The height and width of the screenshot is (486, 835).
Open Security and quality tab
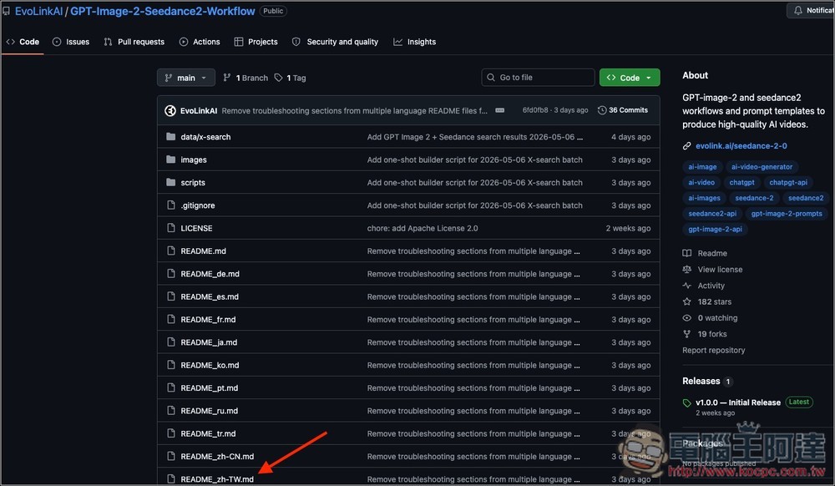336,42
